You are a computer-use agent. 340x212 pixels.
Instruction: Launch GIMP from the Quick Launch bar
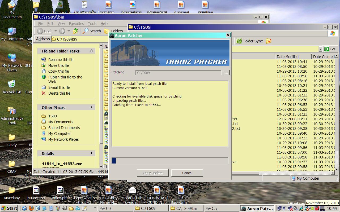[65, 208]
